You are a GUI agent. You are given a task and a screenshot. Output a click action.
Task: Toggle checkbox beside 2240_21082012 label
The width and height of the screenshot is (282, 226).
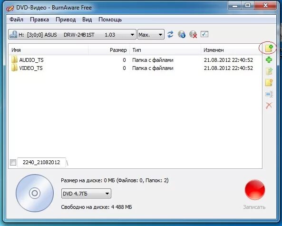[13, 163]
